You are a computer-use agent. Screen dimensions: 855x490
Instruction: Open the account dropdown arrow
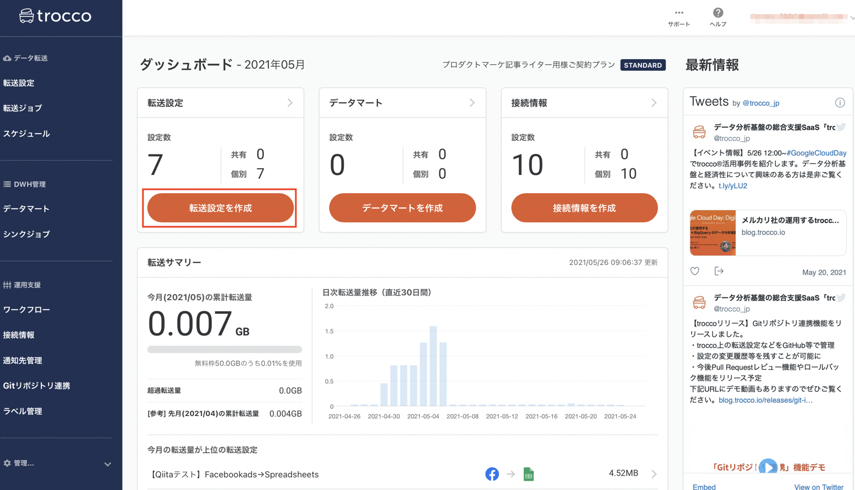tap(852, 18)
